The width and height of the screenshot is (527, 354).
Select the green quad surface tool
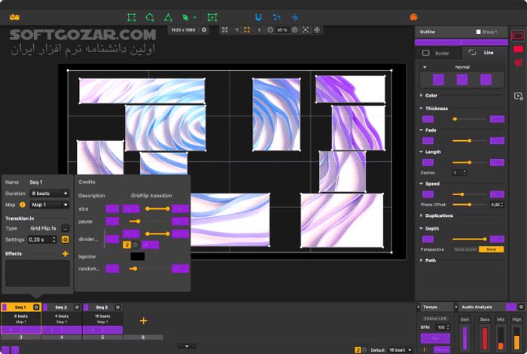(132, 17)
